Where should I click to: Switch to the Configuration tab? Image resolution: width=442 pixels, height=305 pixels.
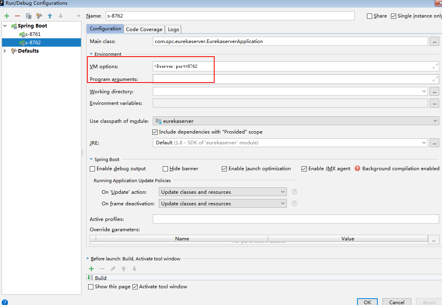[105, 29]
